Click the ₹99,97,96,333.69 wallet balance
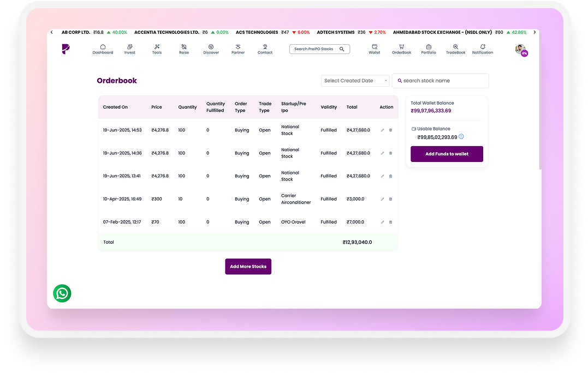This screenshot has height=373, width=588. click(x=431, y=111)
